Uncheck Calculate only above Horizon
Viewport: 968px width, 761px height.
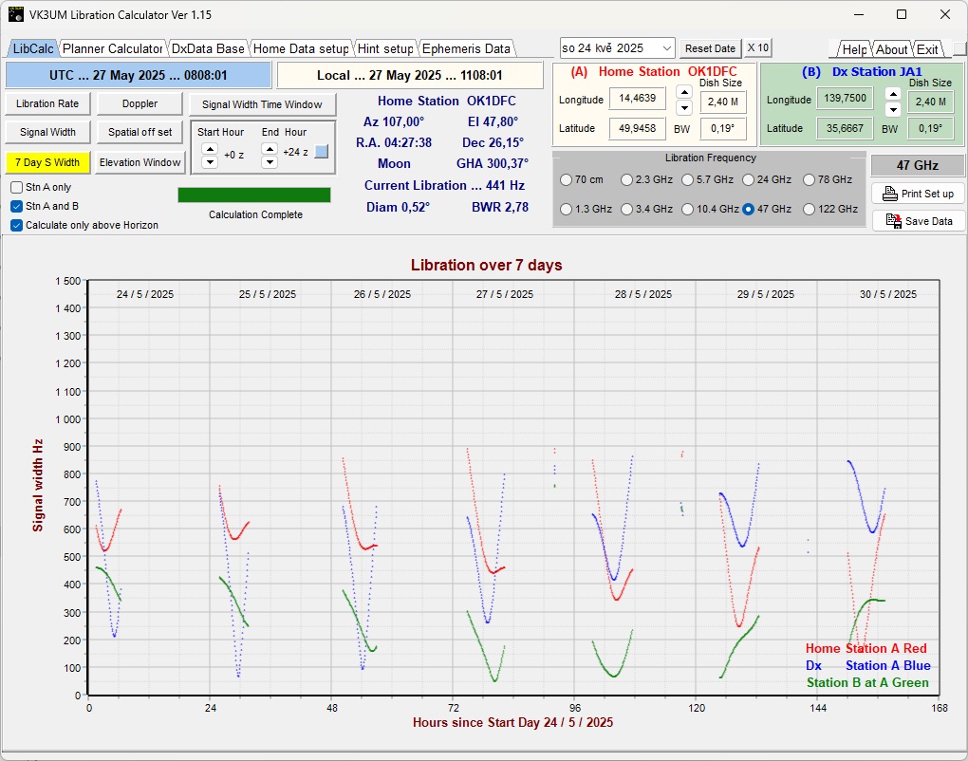coord(17,225)
